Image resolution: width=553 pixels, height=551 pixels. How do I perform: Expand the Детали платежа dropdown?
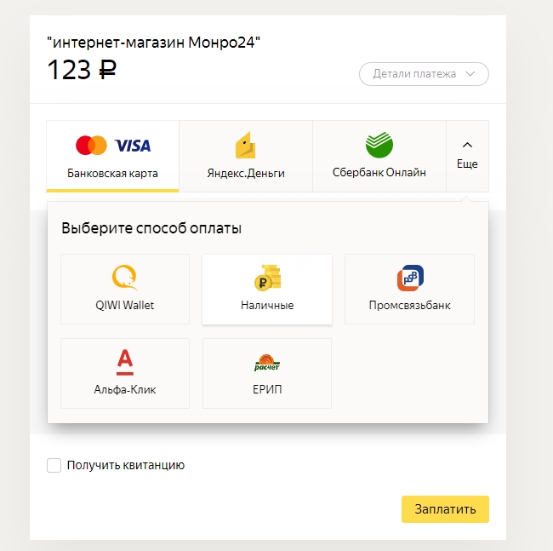click(x=424, y=74)
